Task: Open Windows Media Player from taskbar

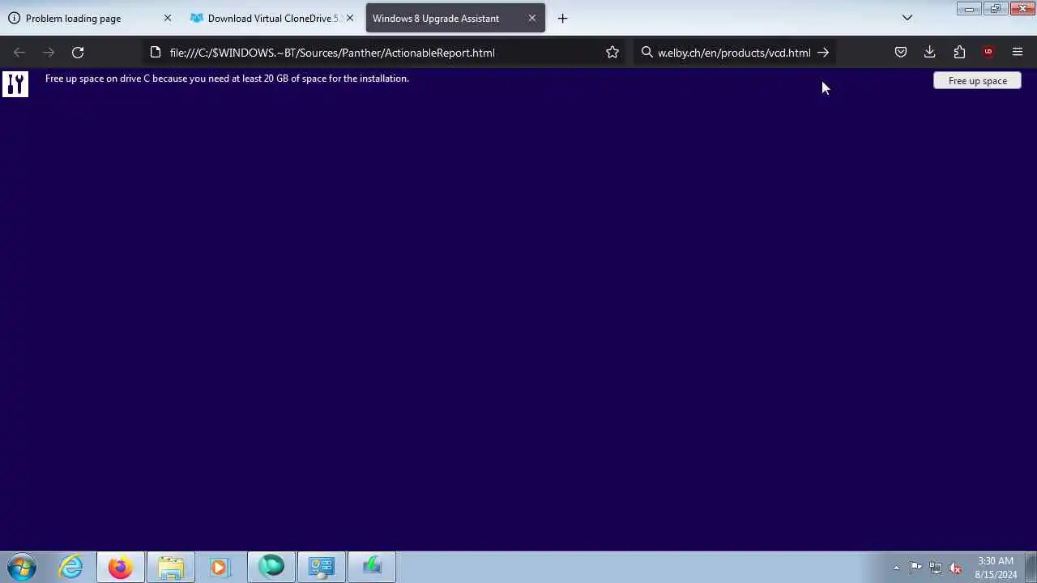Action: tap(220, 567)
